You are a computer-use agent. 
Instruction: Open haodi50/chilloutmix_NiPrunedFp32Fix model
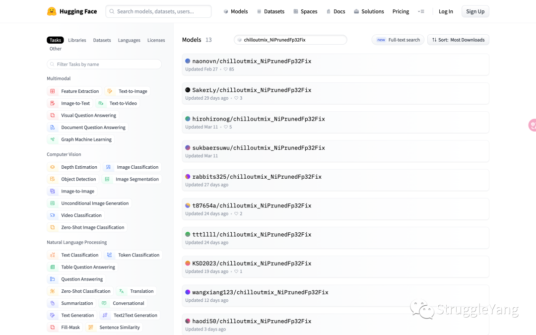tap(335, 325)
